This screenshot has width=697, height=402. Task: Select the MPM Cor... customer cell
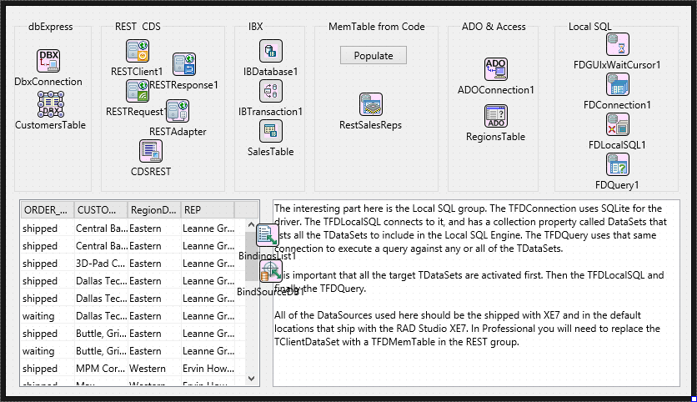[101, 368]
